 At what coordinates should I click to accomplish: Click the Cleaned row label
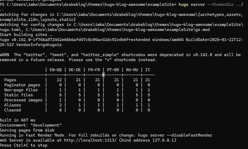pos(12,110)
